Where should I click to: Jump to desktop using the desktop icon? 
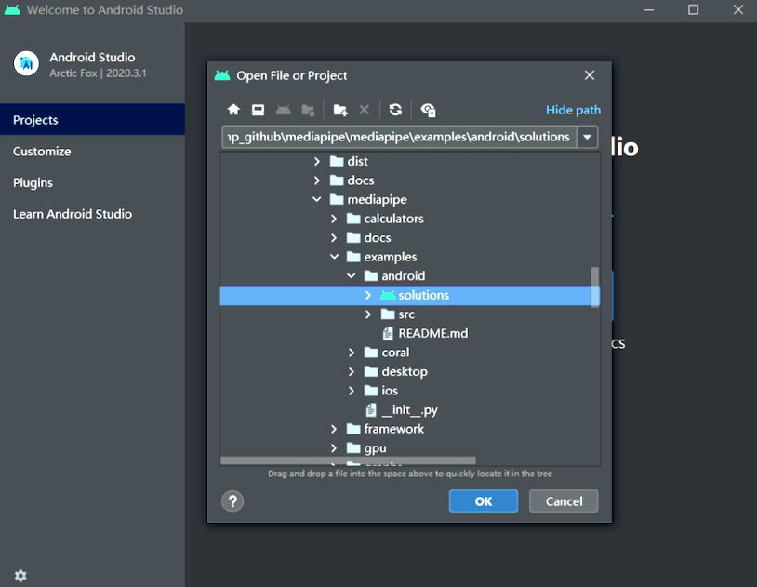pos(258,110)
